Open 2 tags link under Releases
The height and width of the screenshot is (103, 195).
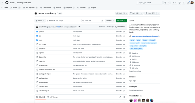coord(133,81)
